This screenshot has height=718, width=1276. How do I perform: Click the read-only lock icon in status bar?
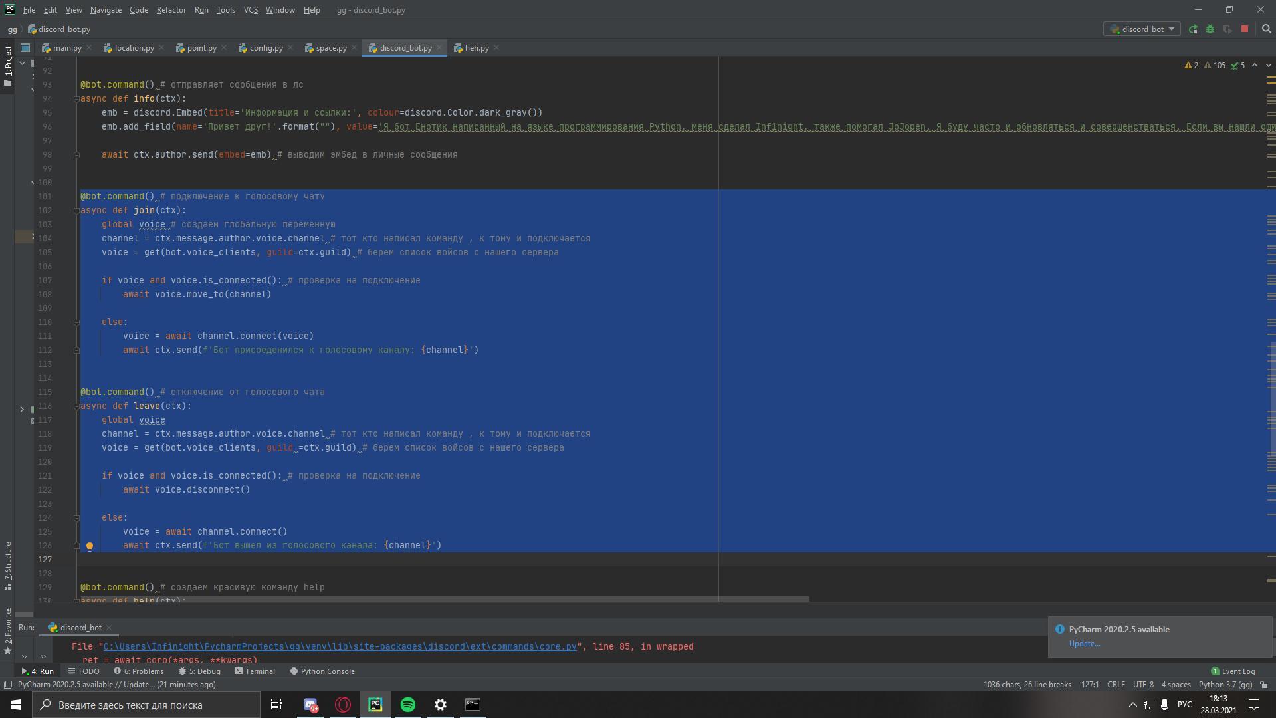point(1264,685)
